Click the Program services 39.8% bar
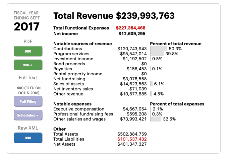 point(157,54)
